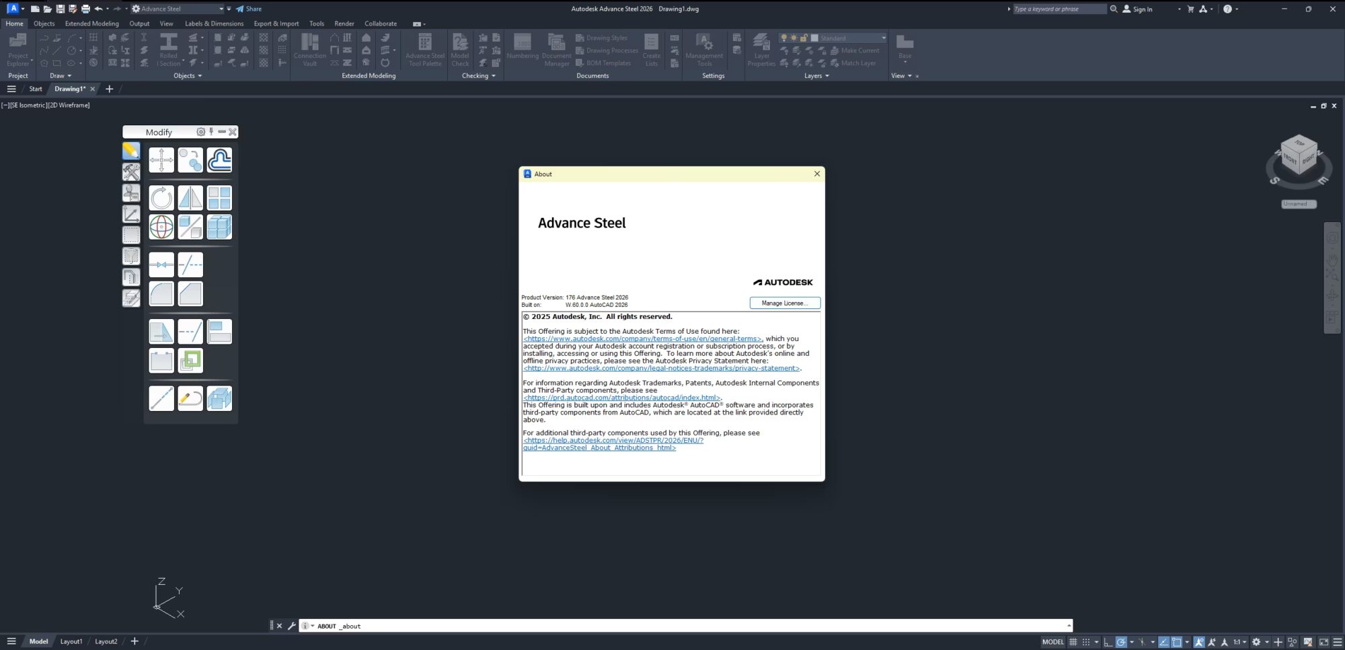
Task: Toggle snap mode in the status bar
Action: click(x=1085, y=642)
